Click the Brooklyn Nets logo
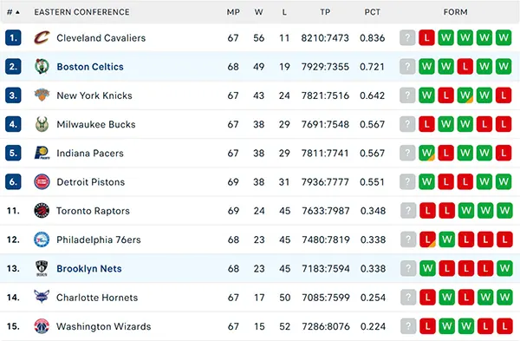 pos(42,268)
